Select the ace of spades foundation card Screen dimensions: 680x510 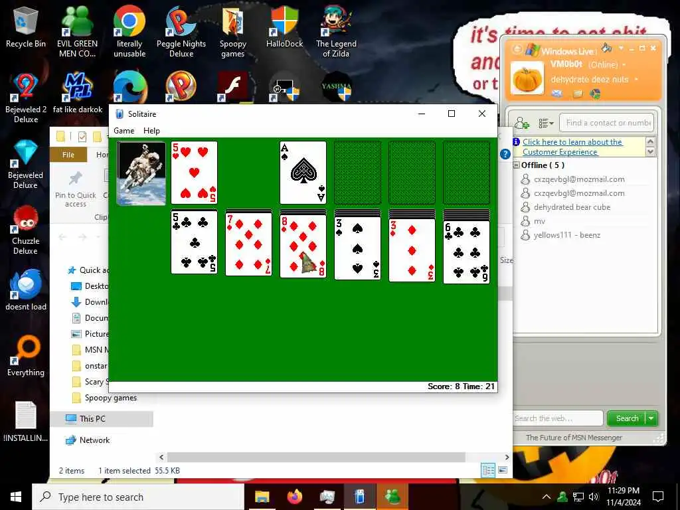(x=303, y=173)
